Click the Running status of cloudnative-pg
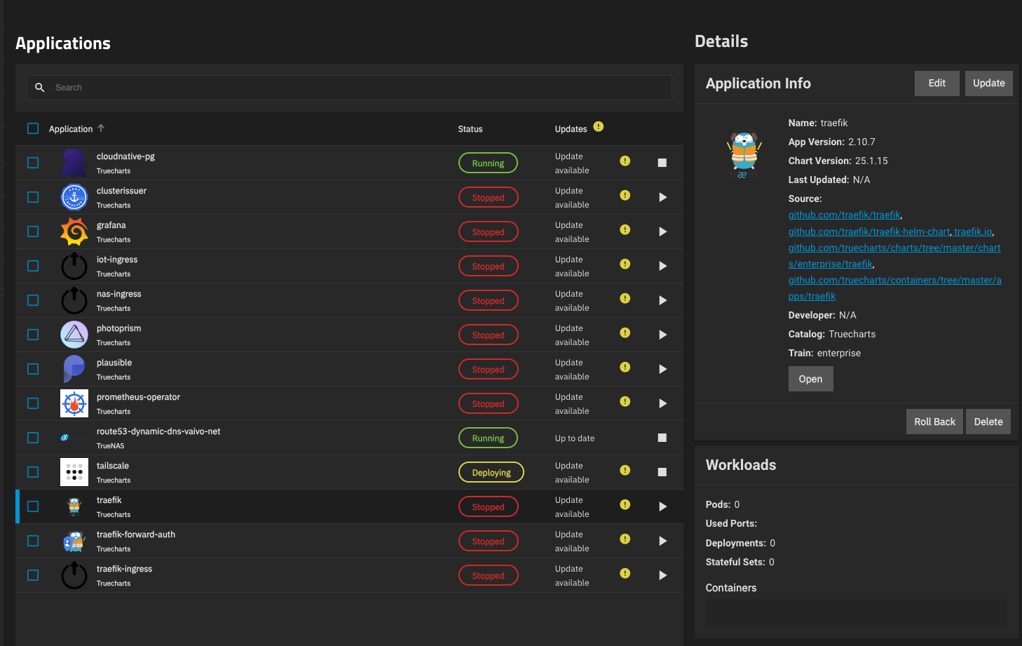 pyautogui.click(x=488, y=163)
